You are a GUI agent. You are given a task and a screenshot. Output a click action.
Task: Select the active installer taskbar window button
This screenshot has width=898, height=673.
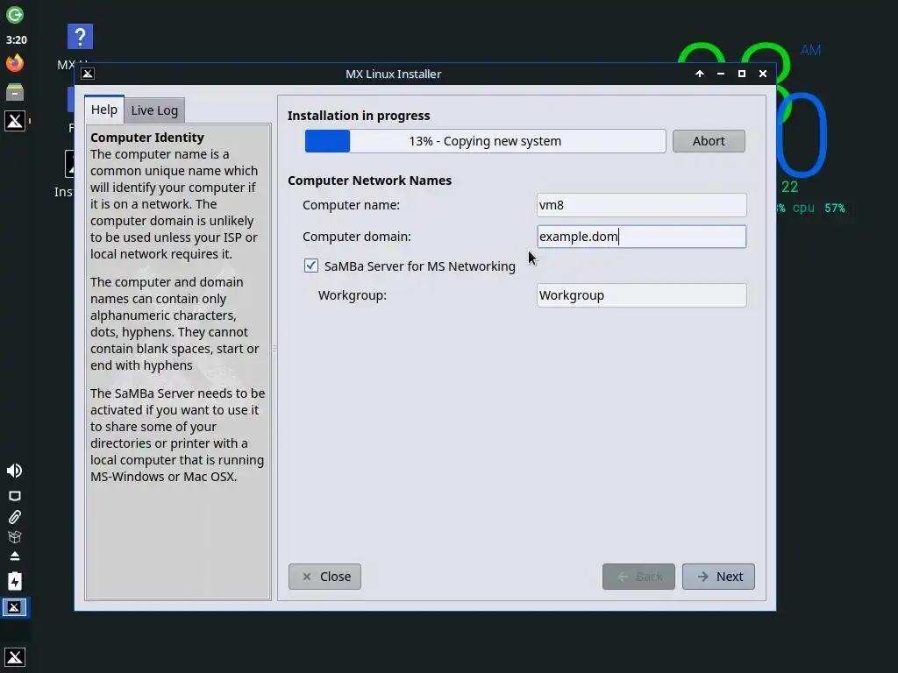coord(15,607)
